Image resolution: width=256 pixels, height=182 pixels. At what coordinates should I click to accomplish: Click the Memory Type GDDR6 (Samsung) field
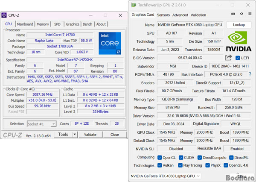(x=177, y=99)
